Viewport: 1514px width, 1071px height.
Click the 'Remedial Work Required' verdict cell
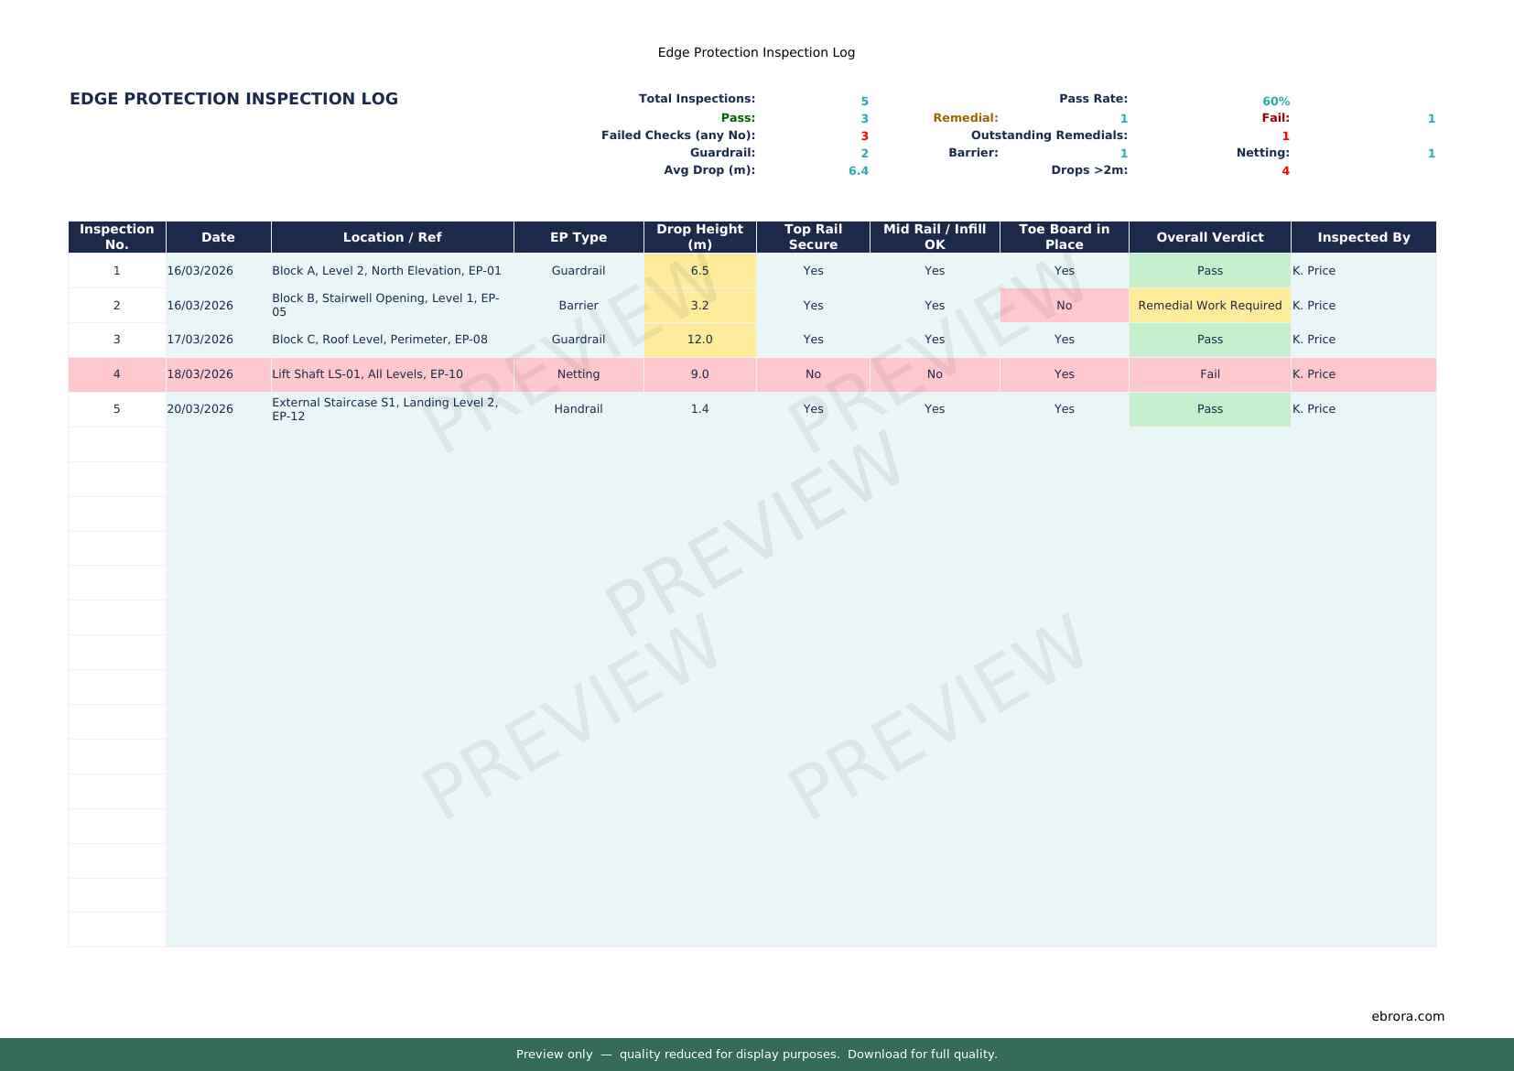(1209, 306)
